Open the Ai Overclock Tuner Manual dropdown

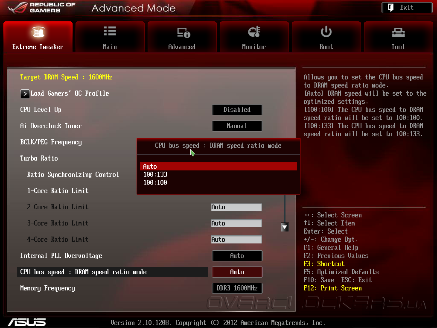coord(237,126)
